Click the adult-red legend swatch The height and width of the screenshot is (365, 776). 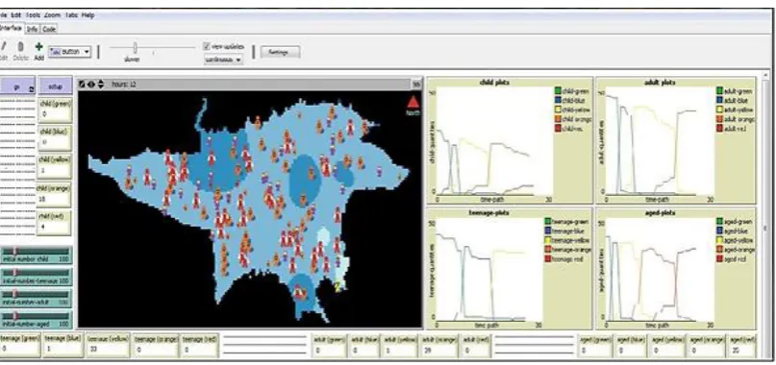click(x=719, y=129)
